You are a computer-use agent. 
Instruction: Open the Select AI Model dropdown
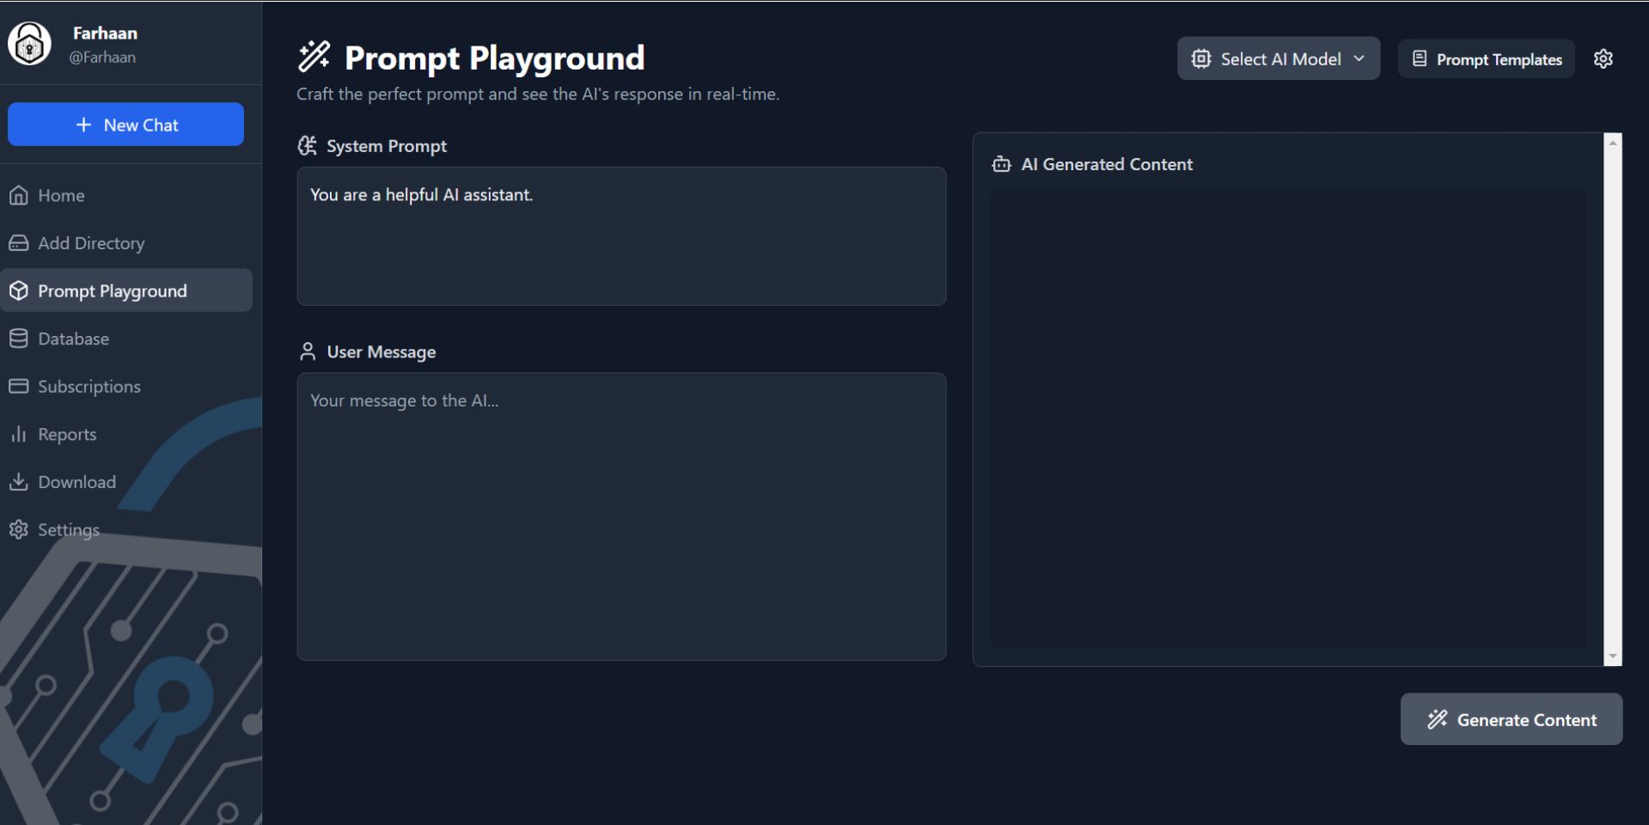pos(1278,58)
